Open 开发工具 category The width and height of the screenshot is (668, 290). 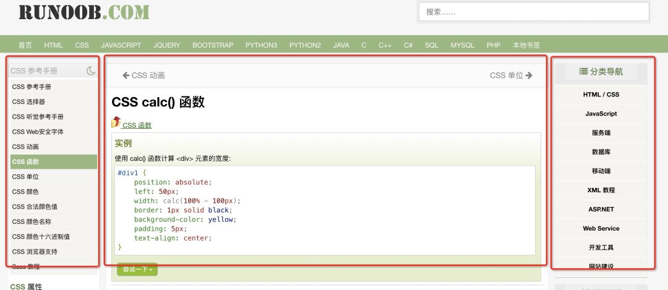pyautogui.click(x=601, y=247)
